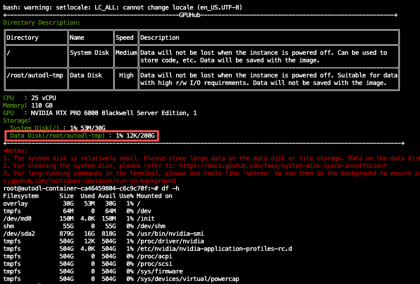This screenshot has height=284, width=420.
Task: Click note 1 about the system disk being small
Action: click(x=211, y=158)
